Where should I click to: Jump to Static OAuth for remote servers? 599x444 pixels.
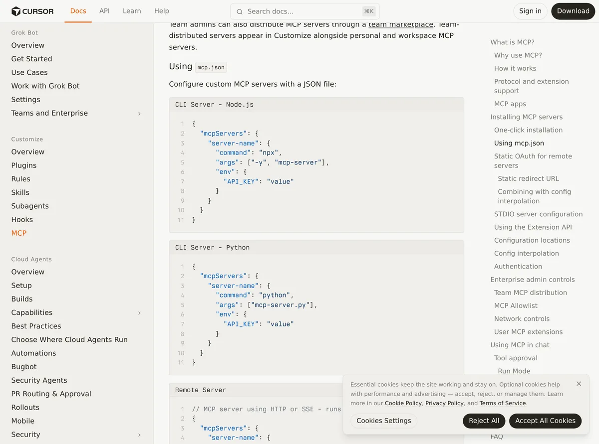click(533, 161)
